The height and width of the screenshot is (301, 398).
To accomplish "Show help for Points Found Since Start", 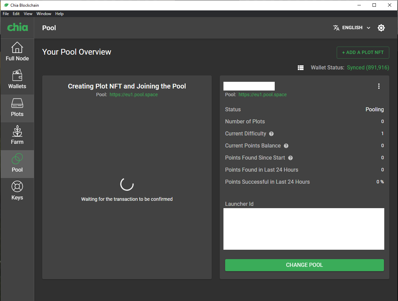I will coord(290,158).
